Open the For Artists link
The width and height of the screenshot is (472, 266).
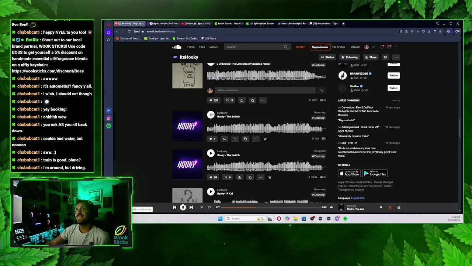339,47
